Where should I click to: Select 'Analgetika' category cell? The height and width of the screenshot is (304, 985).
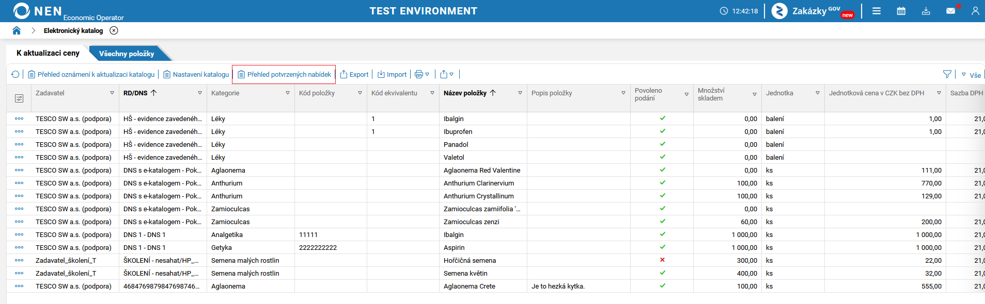pyautogui.click(x=251, y=234)
